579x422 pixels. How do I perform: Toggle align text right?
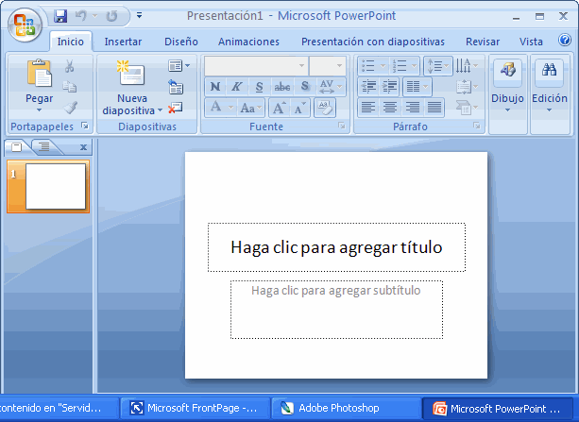point(412,108)
